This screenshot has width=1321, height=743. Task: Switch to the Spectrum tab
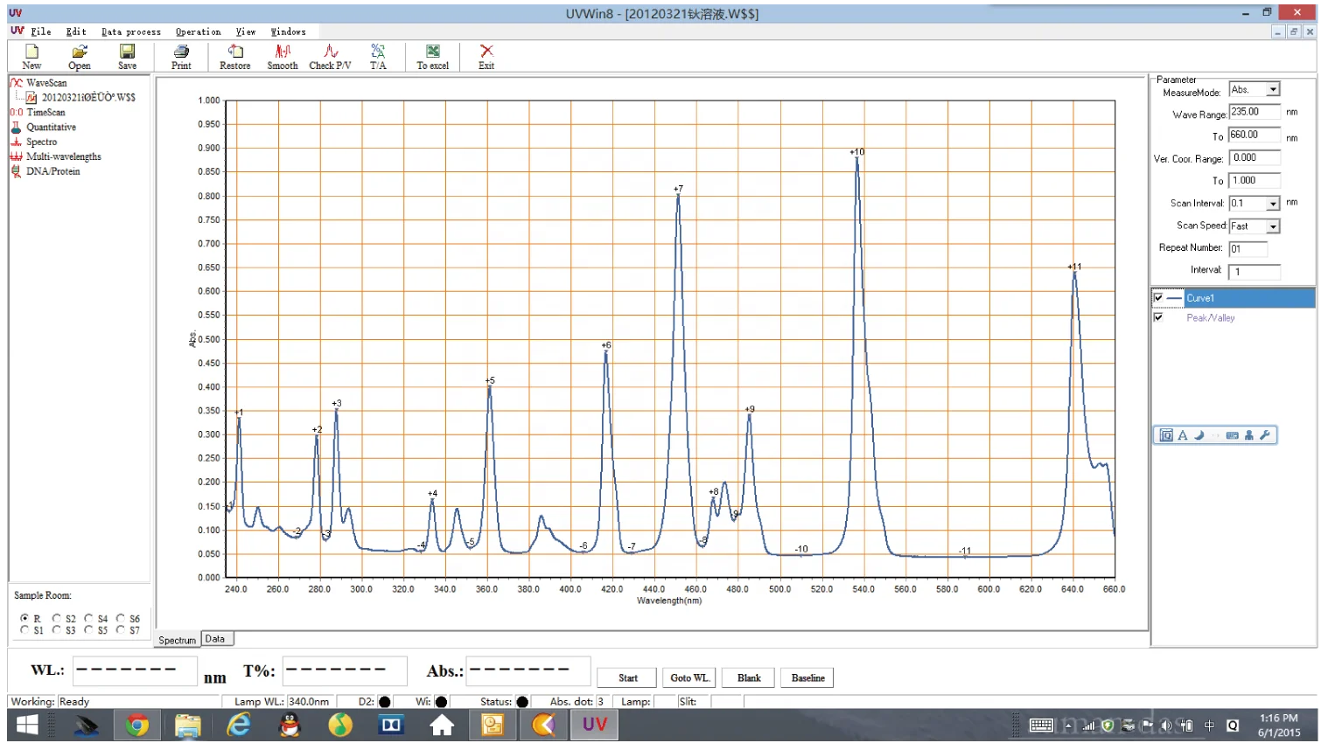pos(178,640)
